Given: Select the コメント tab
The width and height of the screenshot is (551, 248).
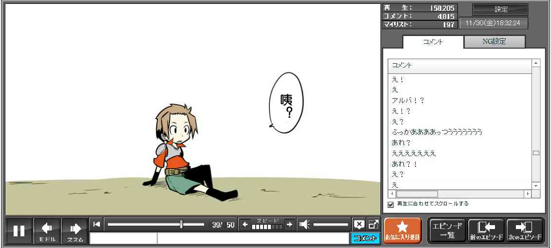Looking at the screenshot, I should click(x=433, y=42).
